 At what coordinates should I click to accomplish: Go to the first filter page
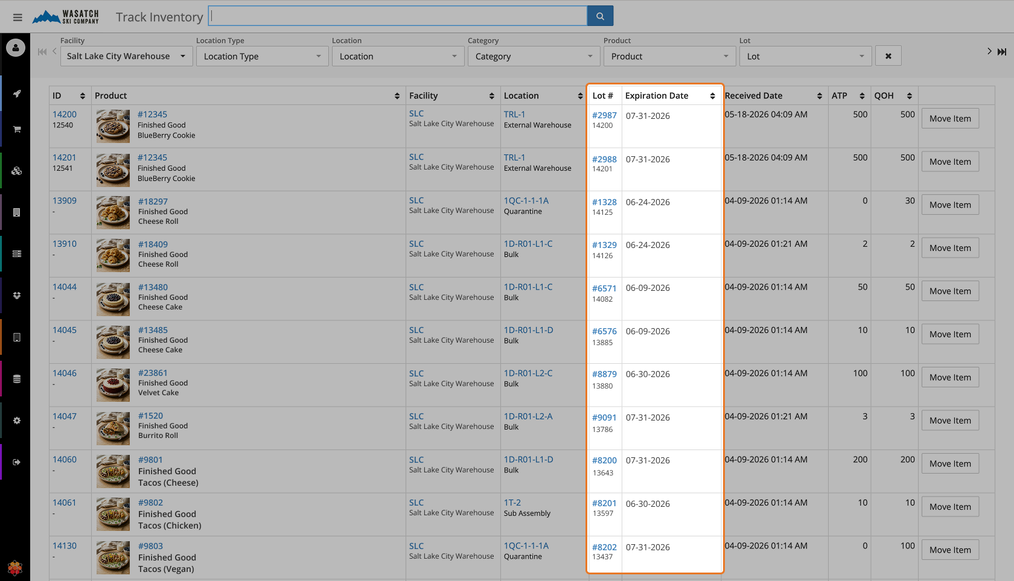[x=42, y=52]
